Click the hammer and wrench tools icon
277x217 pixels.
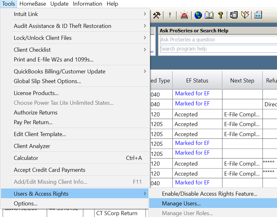[157, 15]
